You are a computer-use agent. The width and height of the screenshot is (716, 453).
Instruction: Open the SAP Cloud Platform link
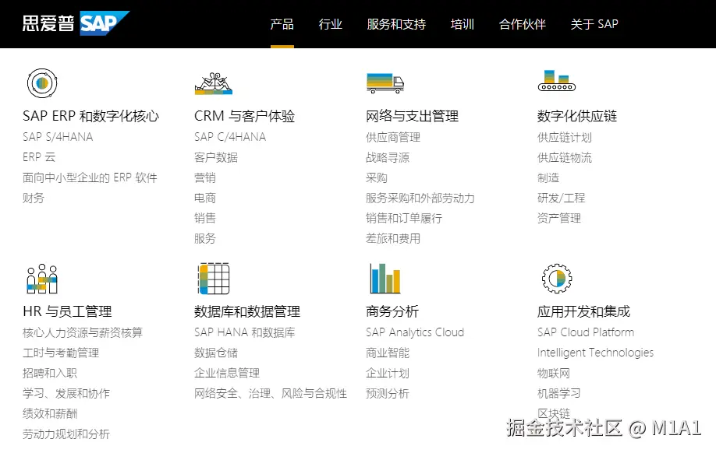coord(586,332)
